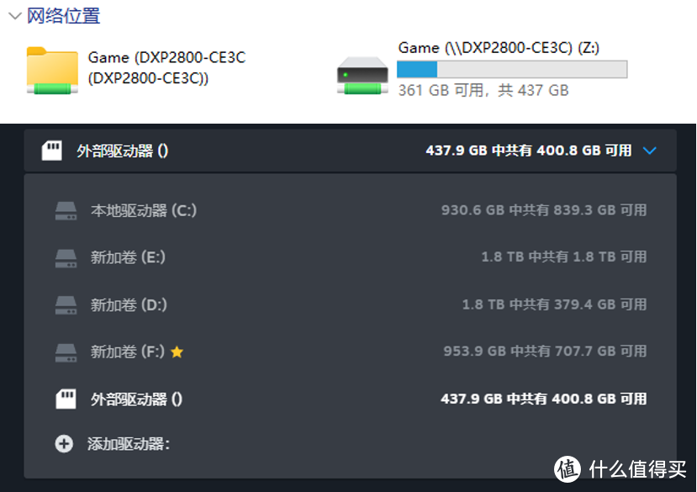Click the blue dropdown arrow on drive selector

pyautogui.click(x=649, y=151)
